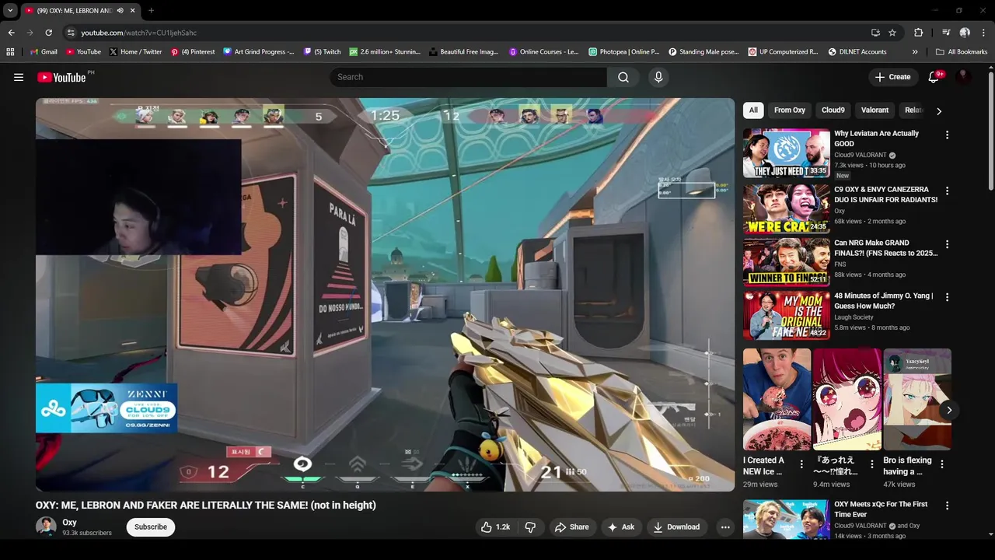Open 48 Minutes of Jimmy O. Yang thumbnail
The image size is (995, 560).
[786, 315]
